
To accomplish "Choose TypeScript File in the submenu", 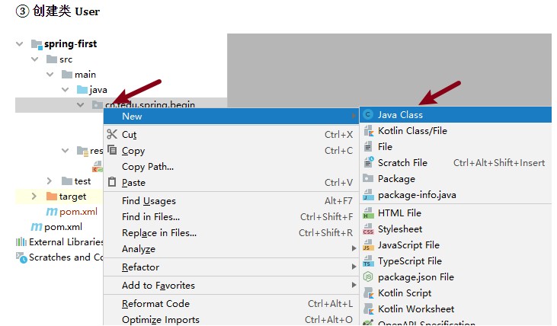I will coord(456,261).
